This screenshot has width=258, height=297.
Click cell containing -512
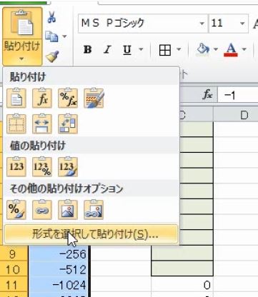[x=59, y=269]
